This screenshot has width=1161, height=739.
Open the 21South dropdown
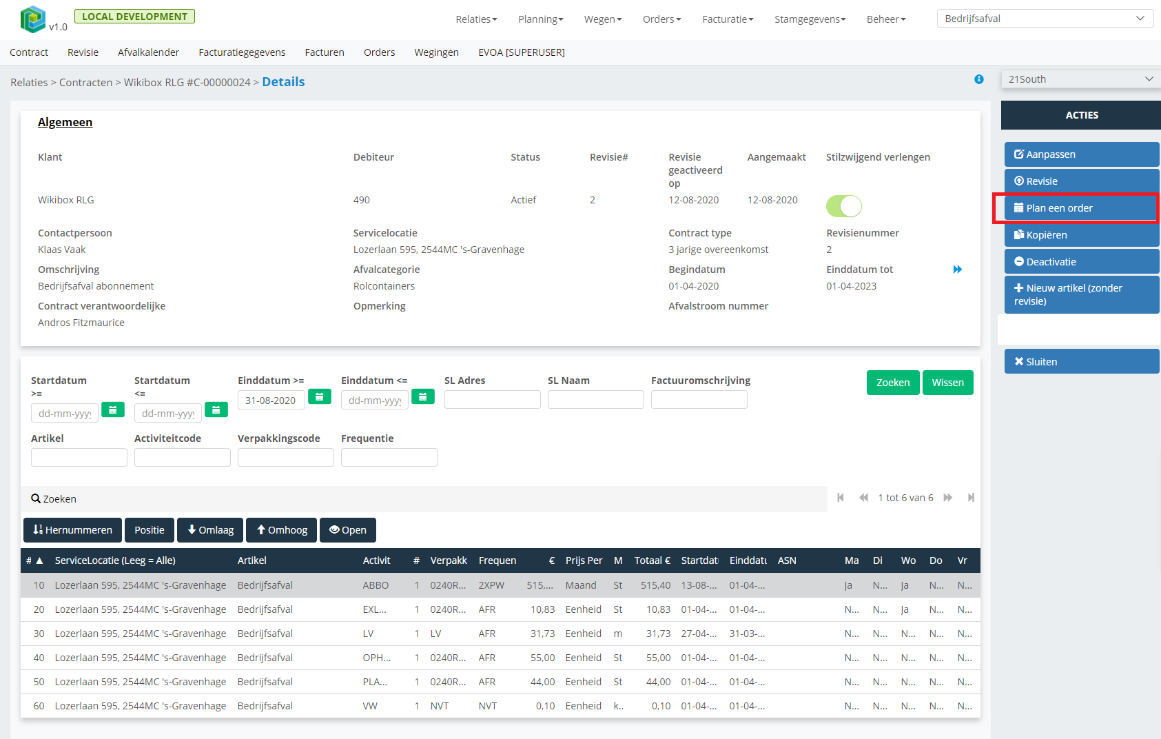click(x=1080, y=79)
